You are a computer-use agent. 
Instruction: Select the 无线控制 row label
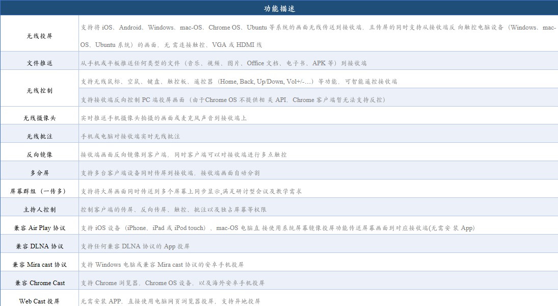pos(40,90)
